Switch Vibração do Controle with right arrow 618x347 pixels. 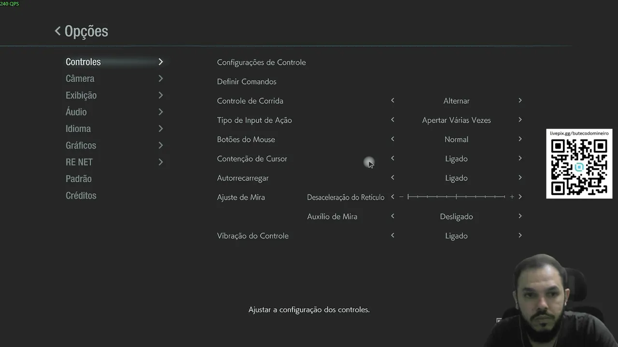520,236
